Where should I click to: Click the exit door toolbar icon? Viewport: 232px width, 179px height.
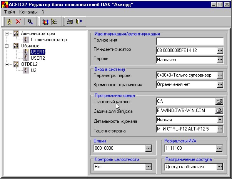pos(79,22)
